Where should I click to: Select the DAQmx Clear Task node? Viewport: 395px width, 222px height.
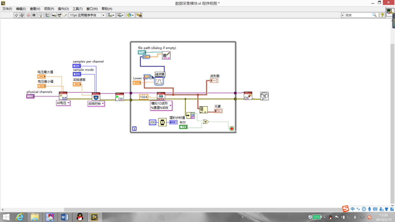(x=248, y=96)
